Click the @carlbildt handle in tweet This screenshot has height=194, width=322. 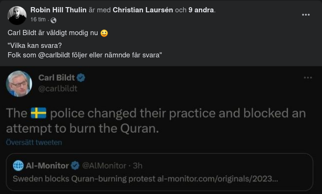[57, 88]
